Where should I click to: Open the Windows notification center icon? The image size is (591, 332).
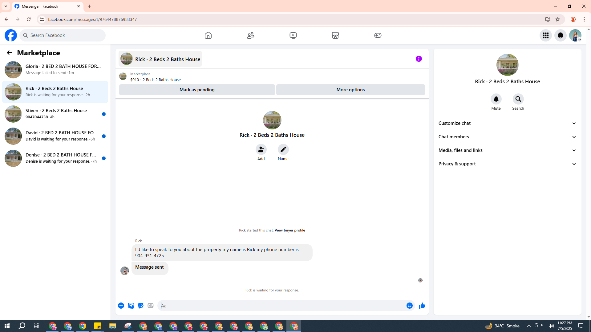click(x=581, y=326)
